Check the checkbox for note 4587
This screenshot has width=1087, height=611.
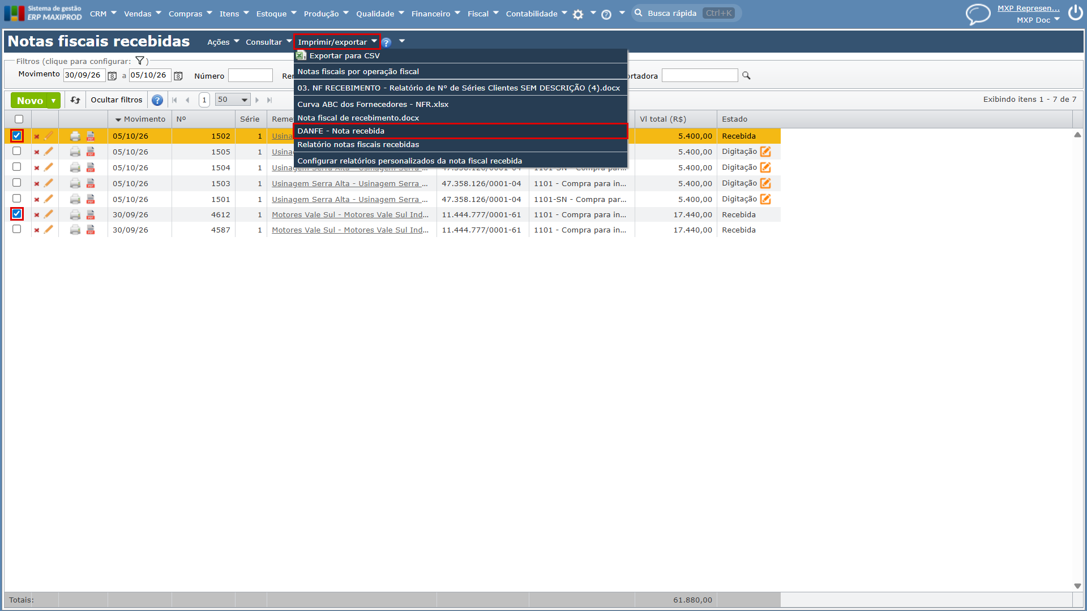[17, 229]
